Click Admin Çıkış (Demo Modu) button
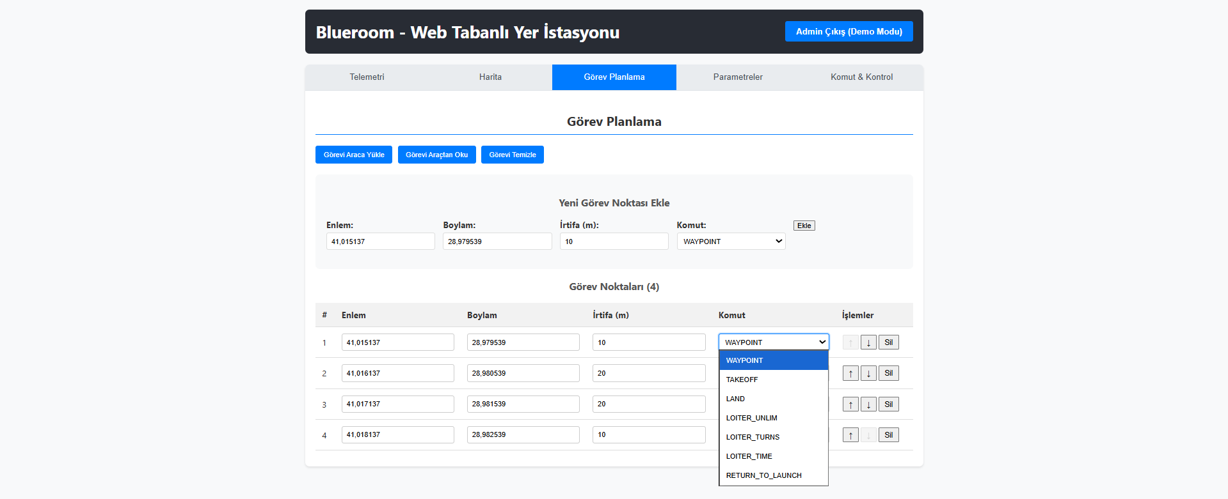1228x499 pixels. 849,31
